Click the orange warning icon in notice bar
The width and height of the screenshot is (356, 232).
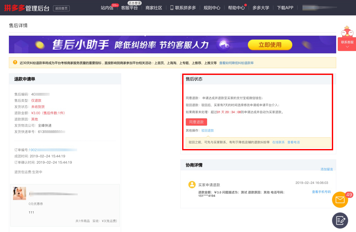[15, 62]
